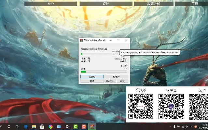Open Microsoft Store from the taskbar
Screen dimensions: 208x130
click(42, 127)
